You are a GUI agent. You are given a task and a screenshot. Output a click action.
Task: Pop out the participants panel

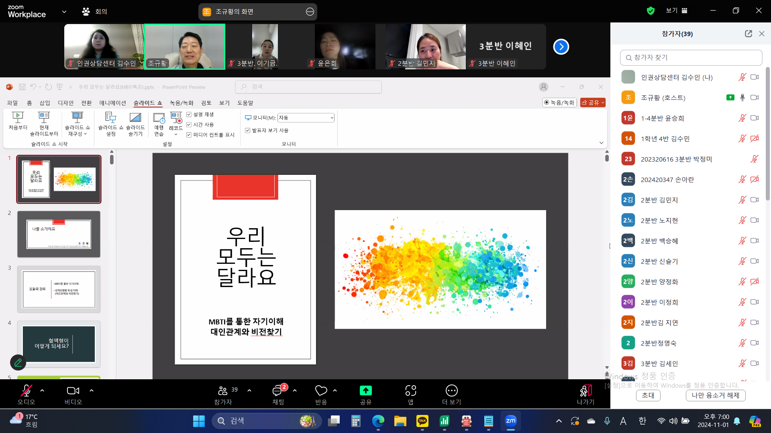(748, 34)
